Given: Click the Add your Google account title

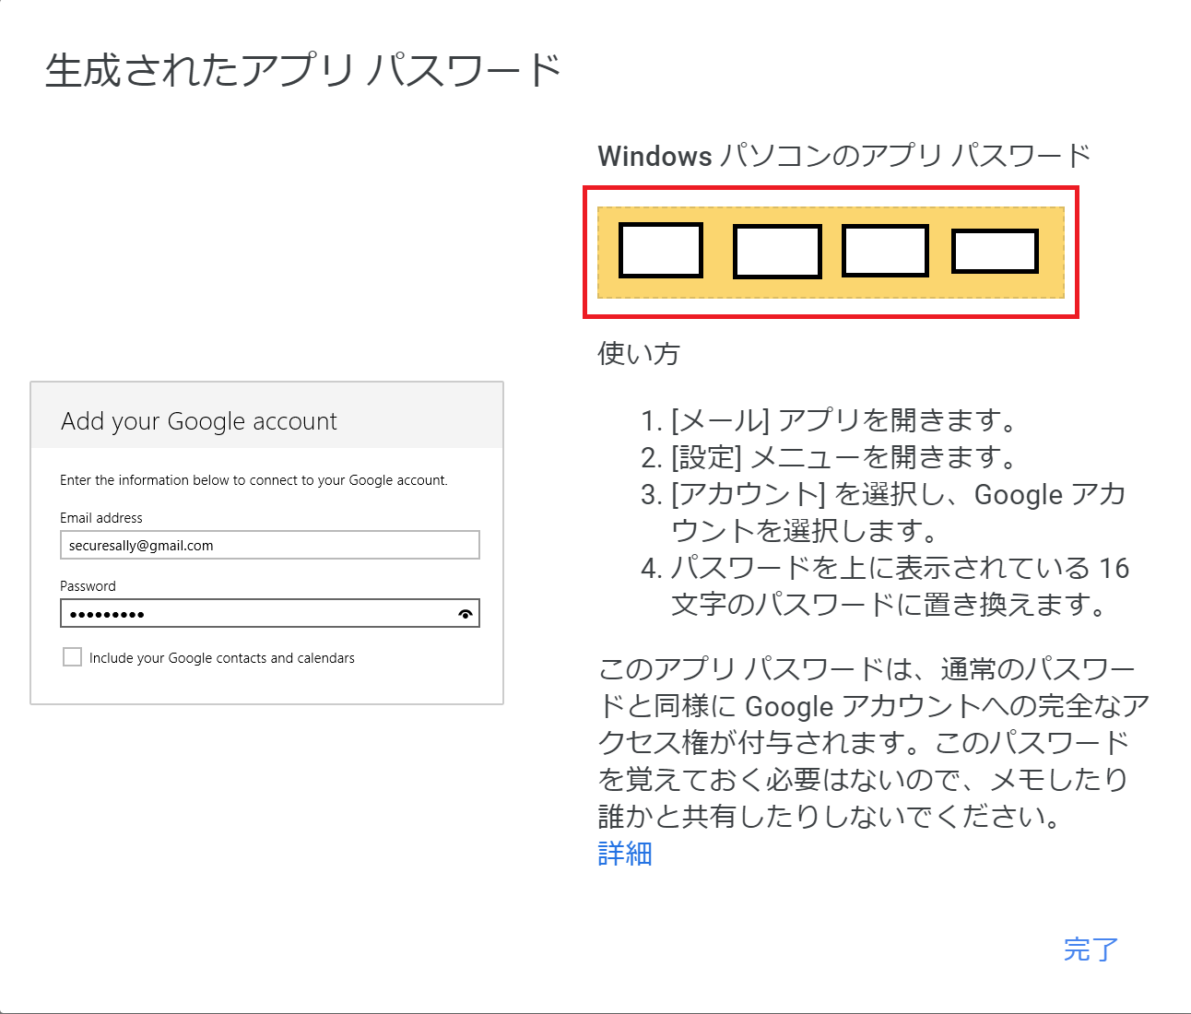Looking at the screenshot, I should [x=199, y=421].
